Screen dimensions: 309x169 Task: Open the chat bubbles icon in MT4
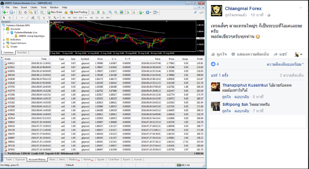tap(202, 12)
